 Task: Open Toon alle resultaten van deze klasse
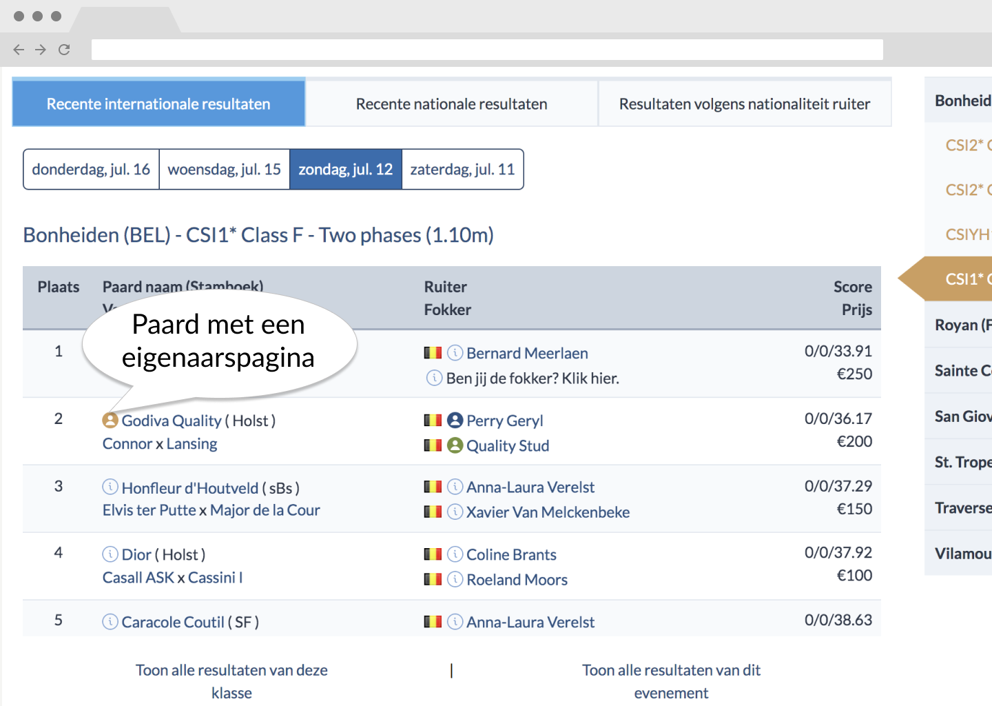pyautogui.click(x=231, y=681)
